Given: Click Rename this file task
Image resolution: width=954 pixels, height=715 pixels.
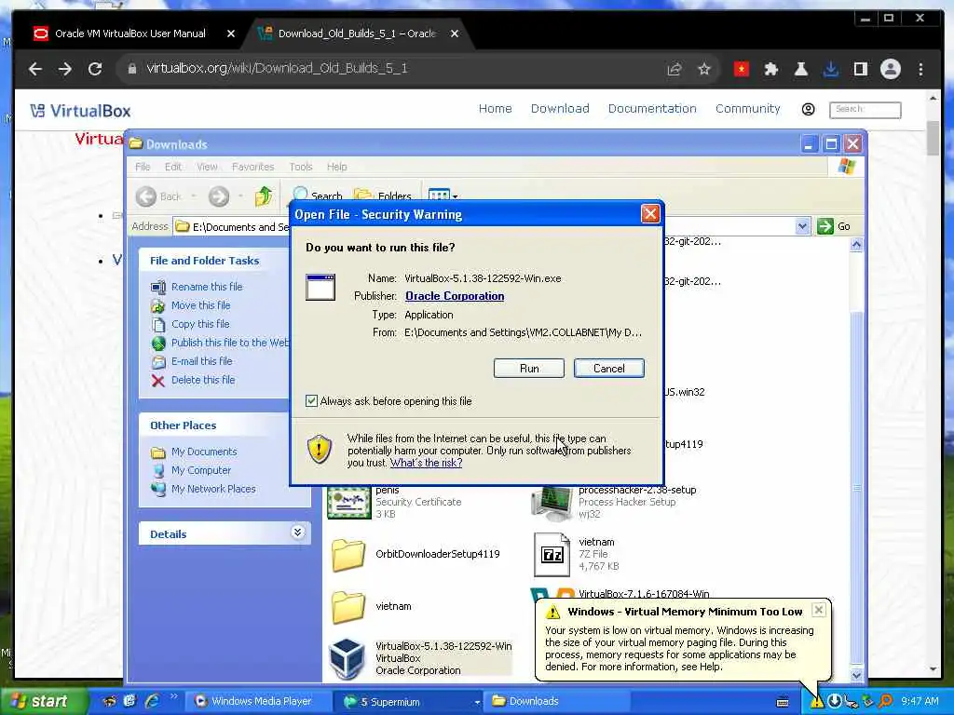Looking at the screenshot, I should coord(207,287).
